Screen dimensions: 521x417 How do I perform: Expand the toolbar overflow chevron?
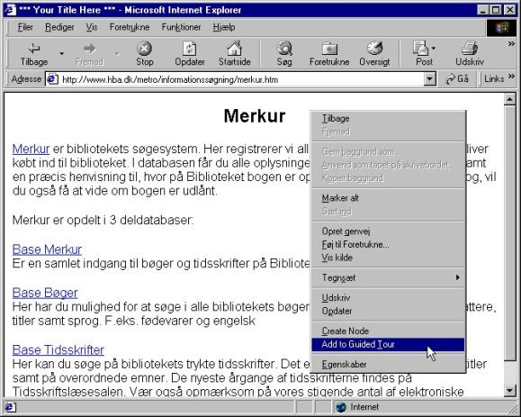coord(511,44)
